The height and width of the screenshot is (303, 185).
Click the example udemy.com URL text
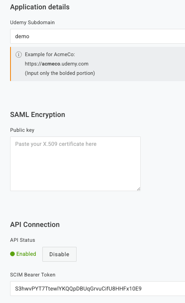click(57, 64)
